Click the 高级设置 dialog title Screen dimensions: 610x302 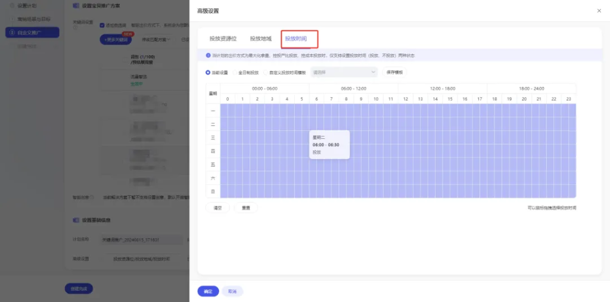click(x=208, y=11)
